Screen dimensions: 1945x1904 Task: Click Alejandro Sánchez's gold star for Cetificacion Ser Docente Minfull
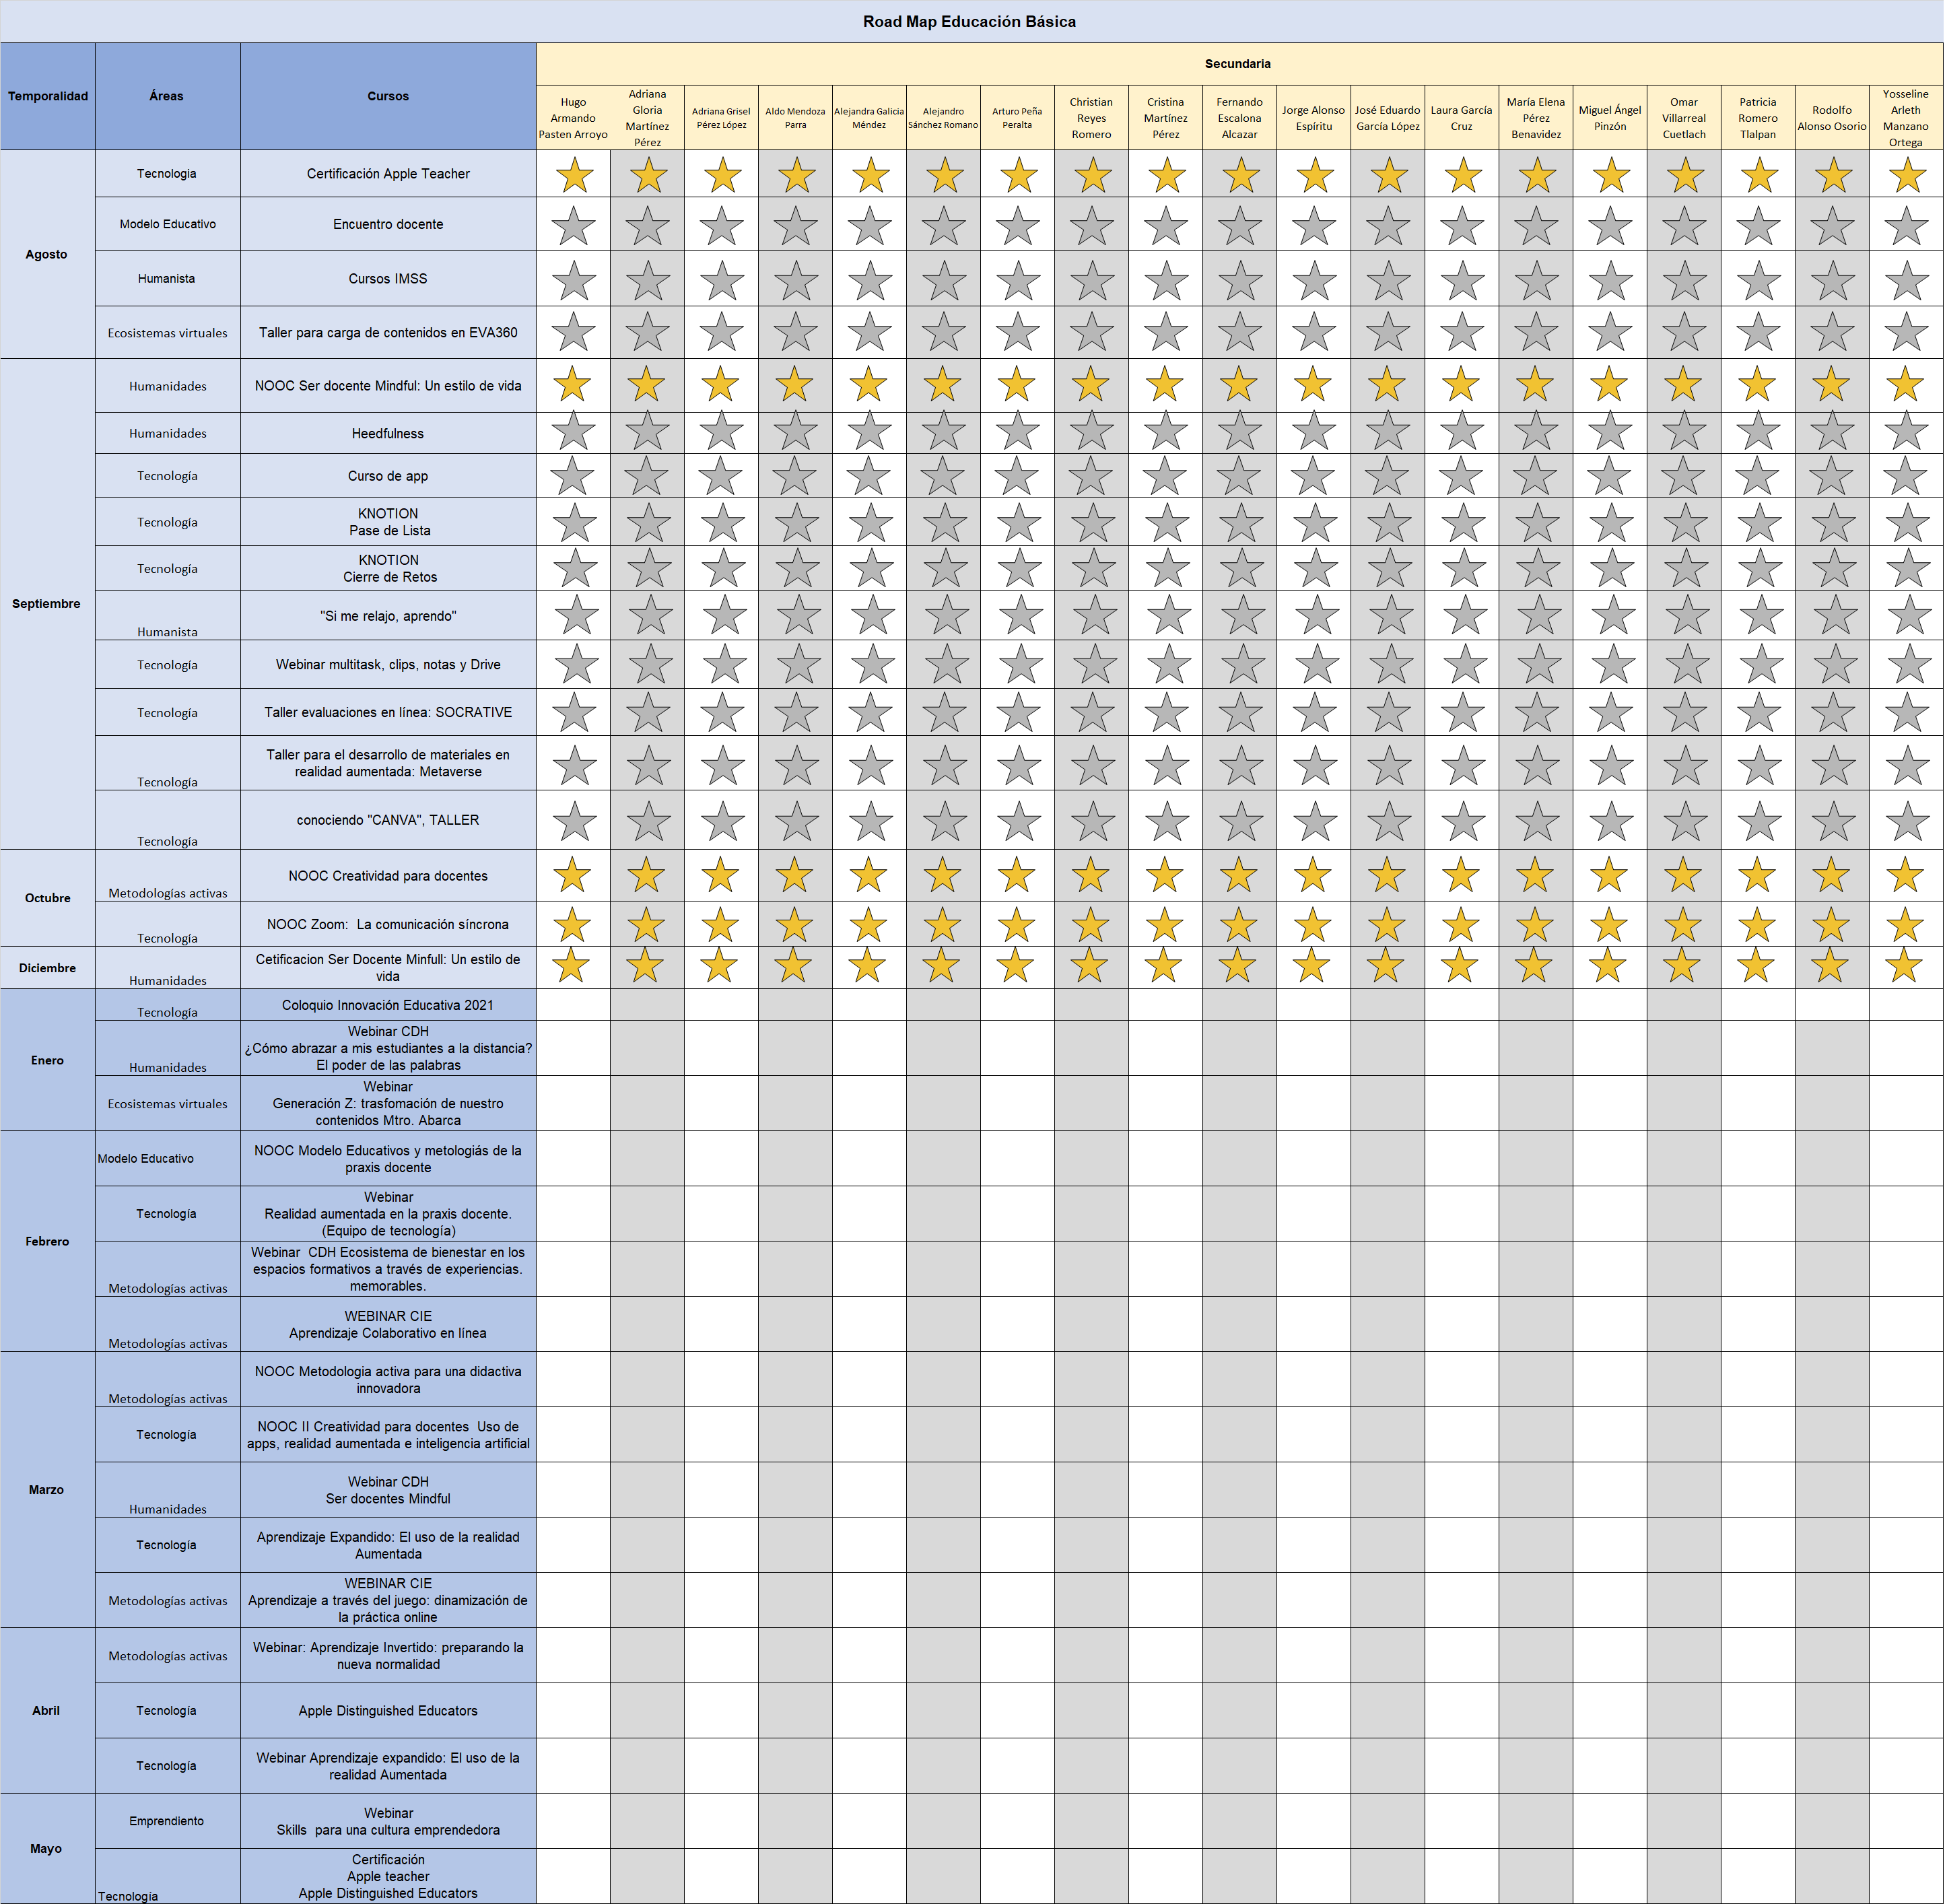coord(941,966)
